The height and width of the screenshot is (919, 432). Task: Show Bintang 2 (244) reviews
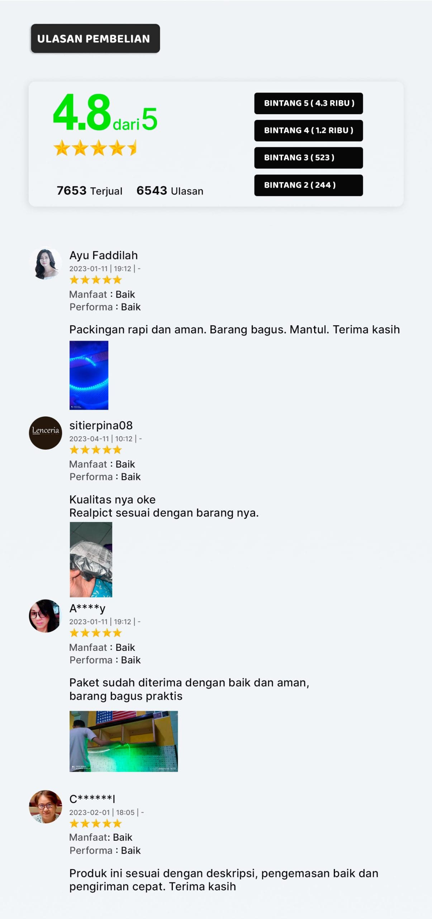308,185
